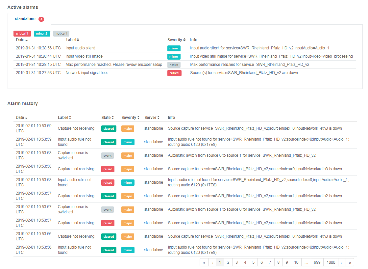Click the critical badge on Network input signal loss
The width and height of the screenshot is (368, 269).
point(174,73)
